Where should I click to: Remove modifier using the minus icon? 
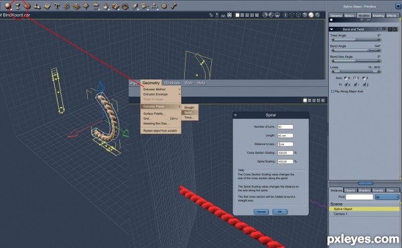click(368, 19)
